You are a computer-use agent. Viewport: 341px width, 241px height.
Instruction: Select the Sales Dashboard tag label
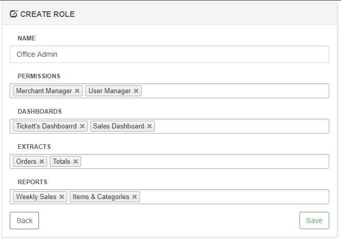[118, 126]
